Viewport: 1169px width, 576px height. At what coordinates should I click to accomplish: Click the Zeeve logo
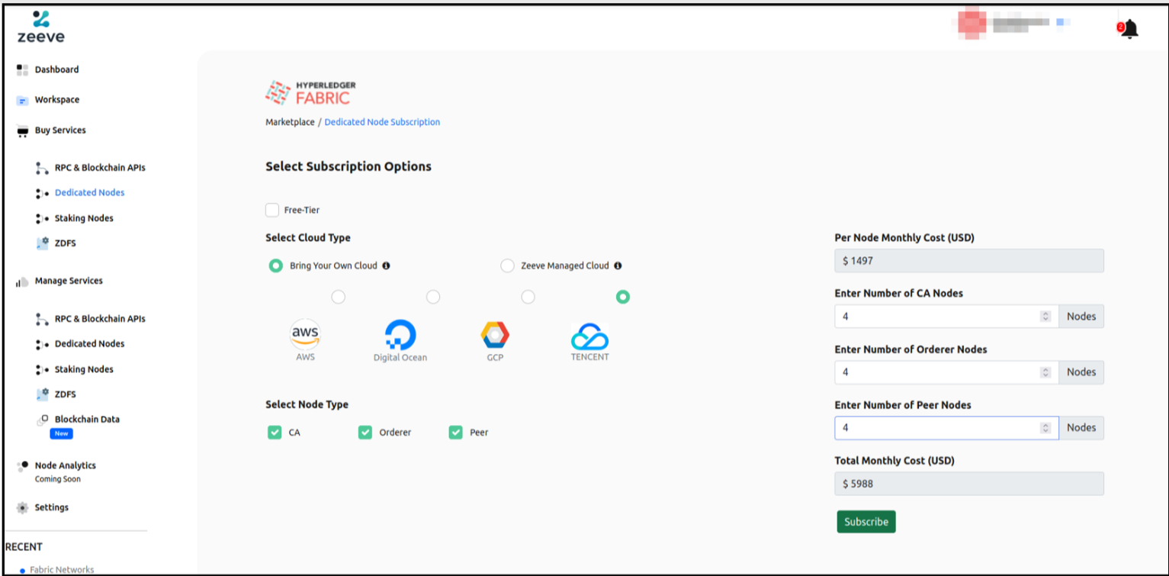point(41,27)
